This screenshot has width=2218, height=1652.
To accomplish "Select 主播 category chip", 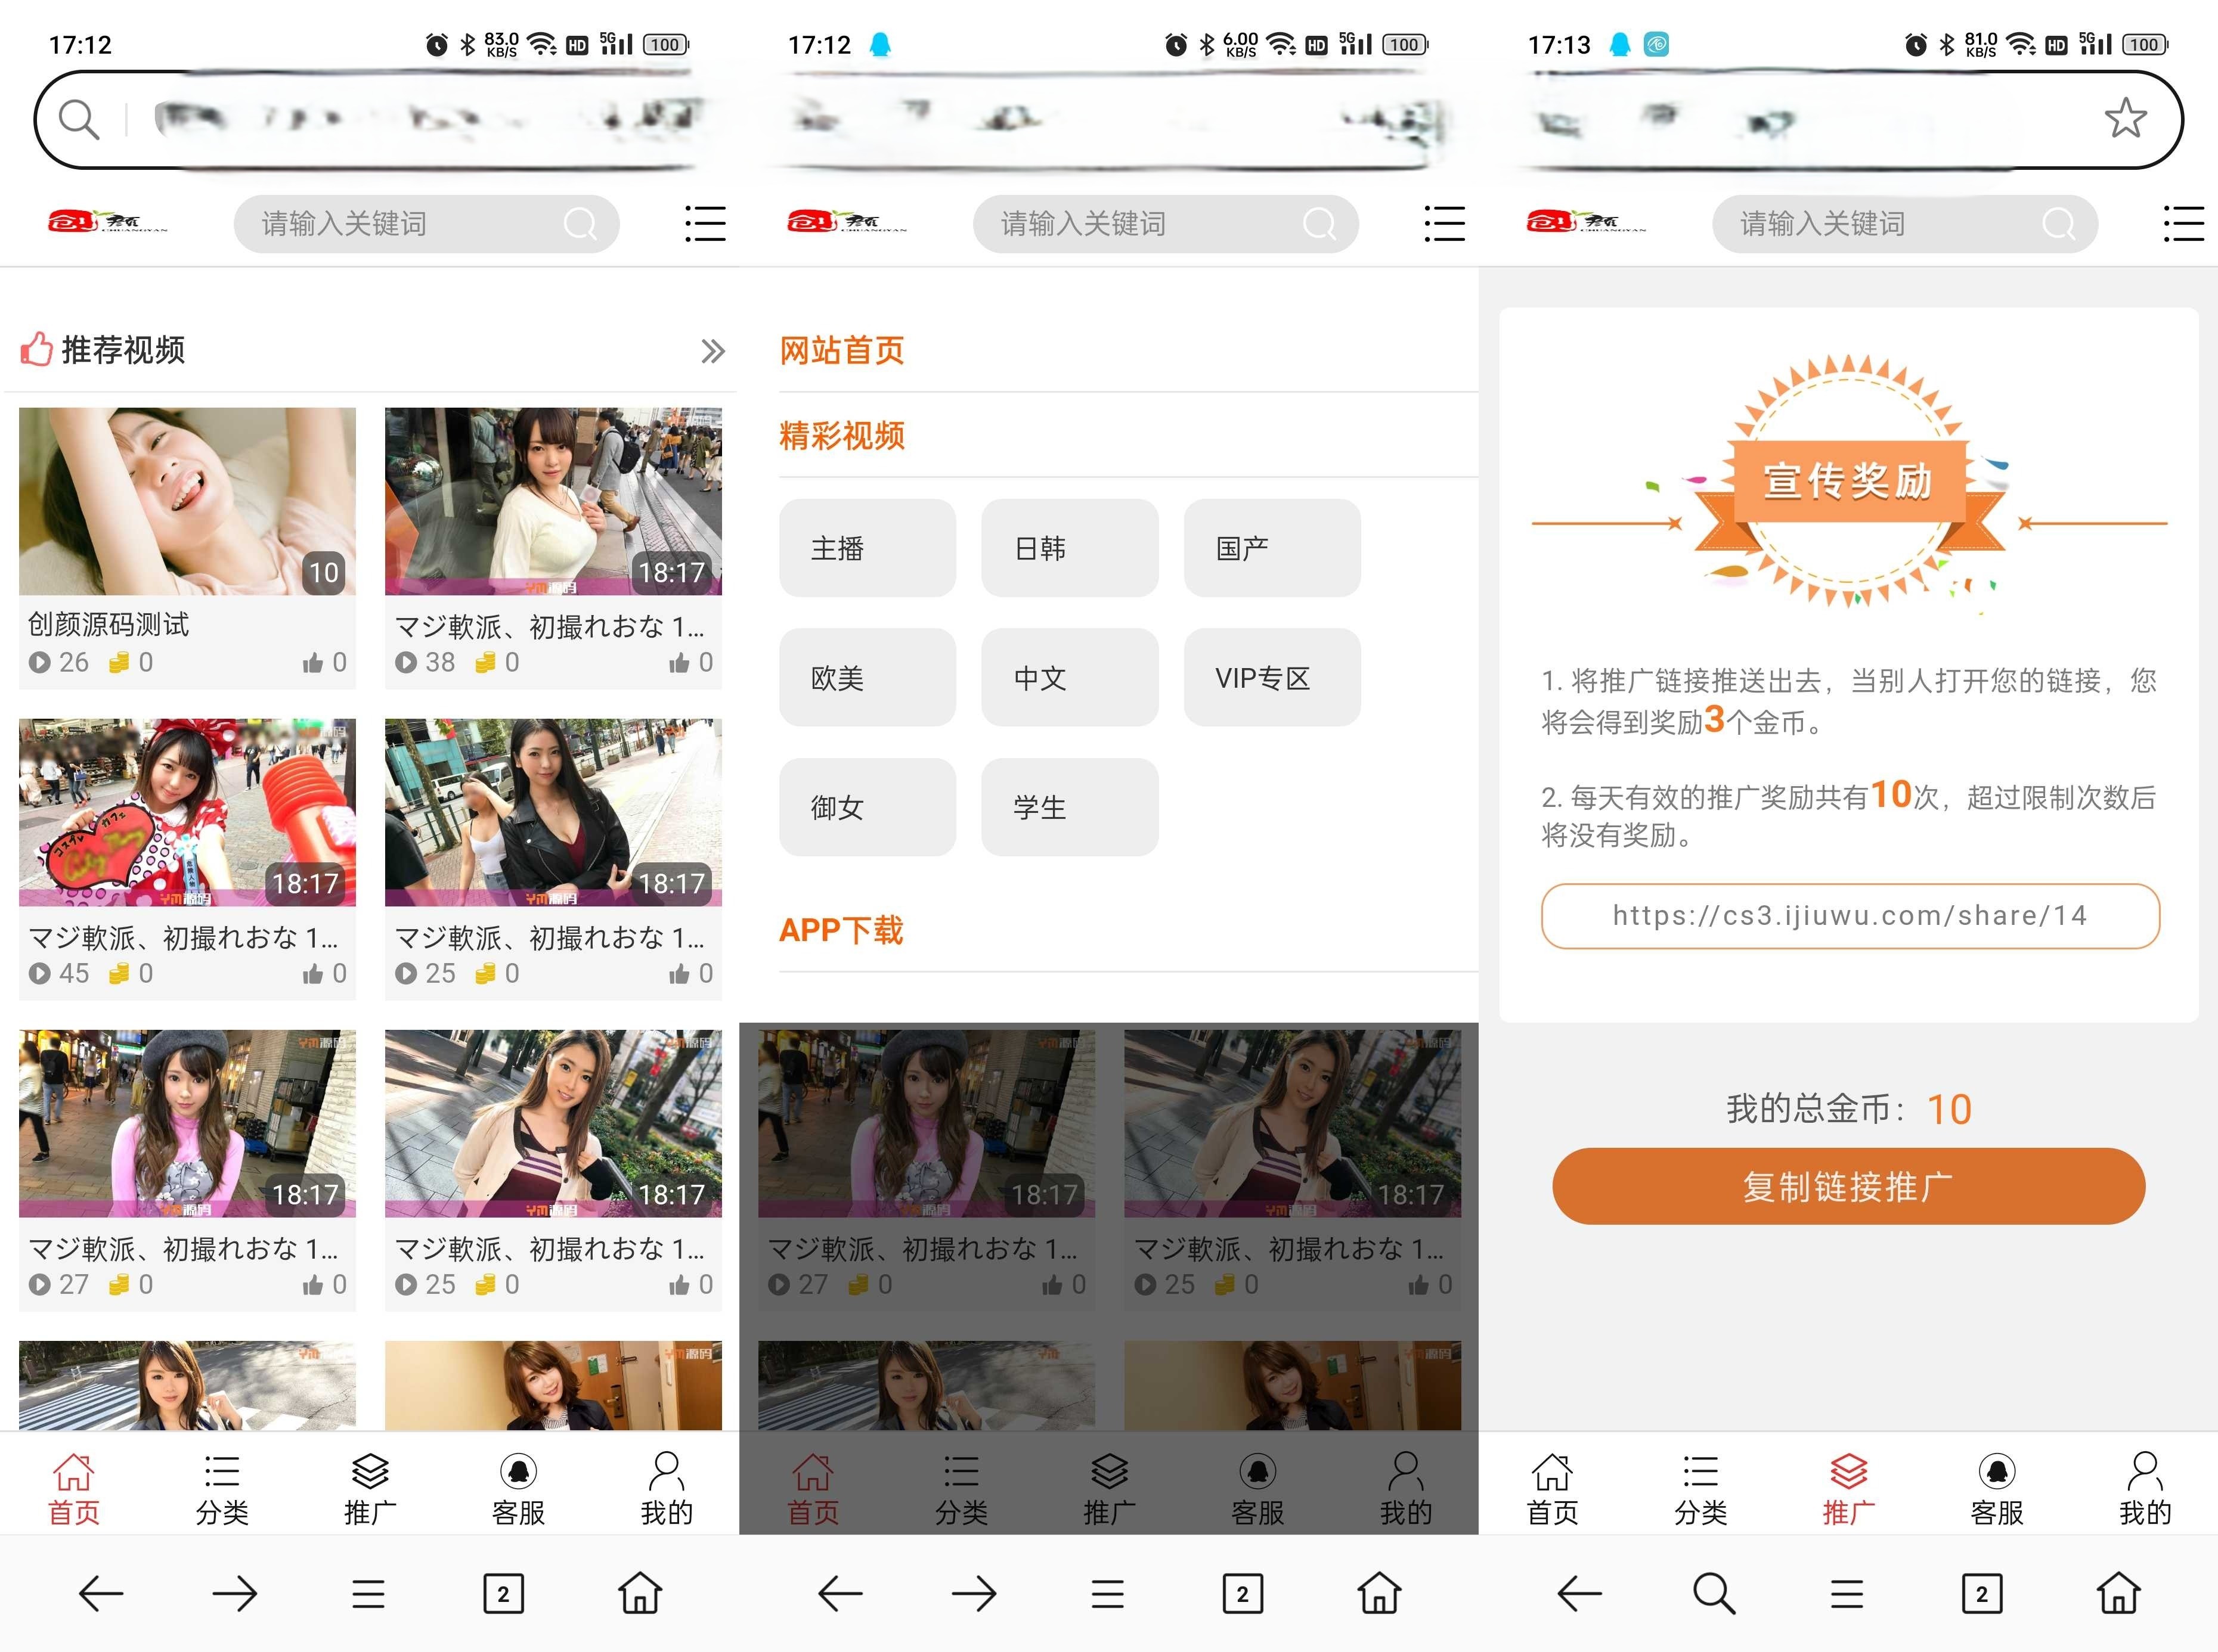I will (x=866, y=548).
